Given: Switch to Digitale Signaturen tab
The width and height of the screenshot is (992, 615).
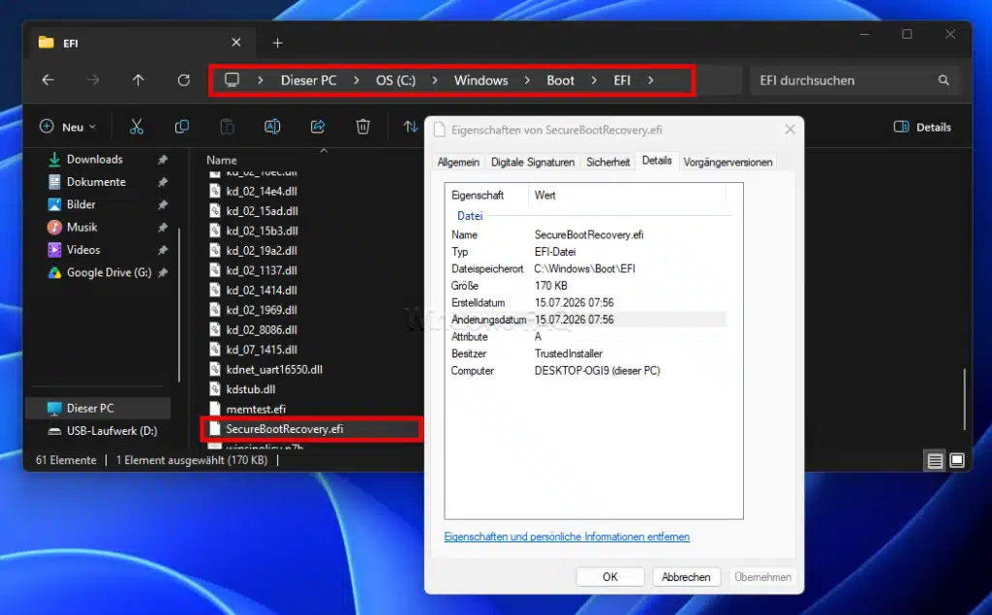Looking at the screenshot, I should coord(533,162).
